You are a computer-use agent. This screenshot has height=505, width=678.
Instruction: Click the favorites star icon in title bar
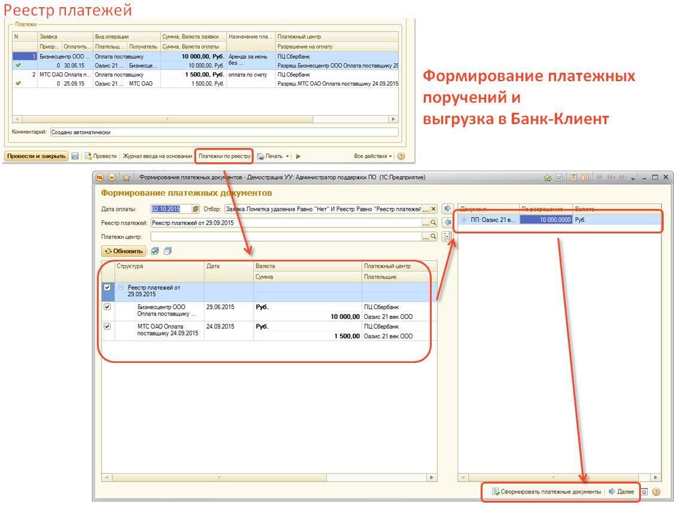tap(126, 177)
